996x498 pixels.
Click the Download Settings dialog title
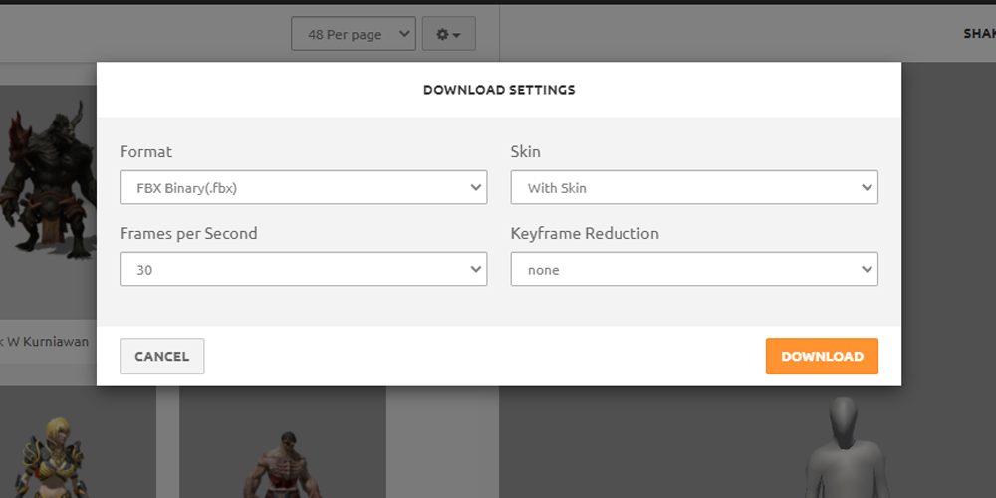tap(499, 90)
